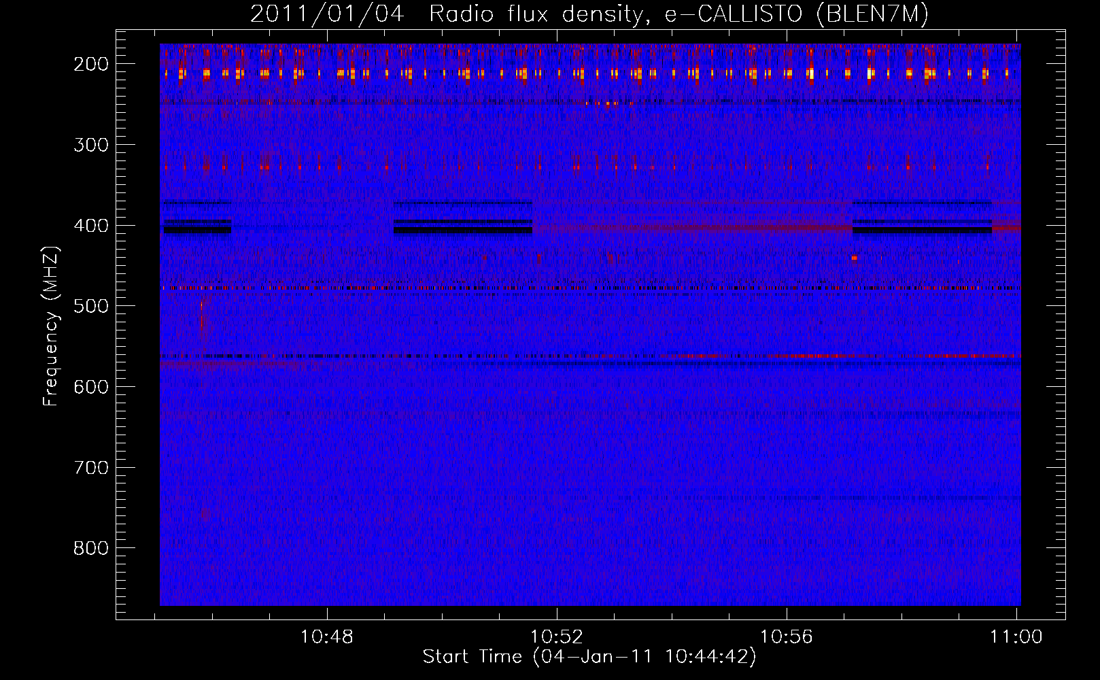Click the 'Frequency (MHZ)' axis label
Image resolution: width=1100 pixels, height=680 pixels.
[x=51, y=326]
